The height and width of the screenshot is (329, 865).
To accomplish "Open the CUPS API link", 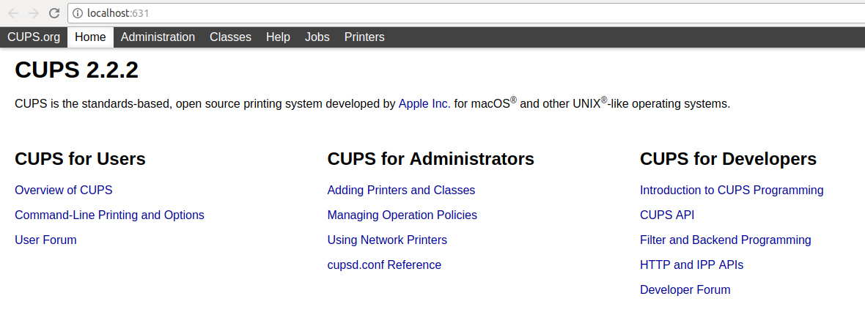I will click(667, 215).
